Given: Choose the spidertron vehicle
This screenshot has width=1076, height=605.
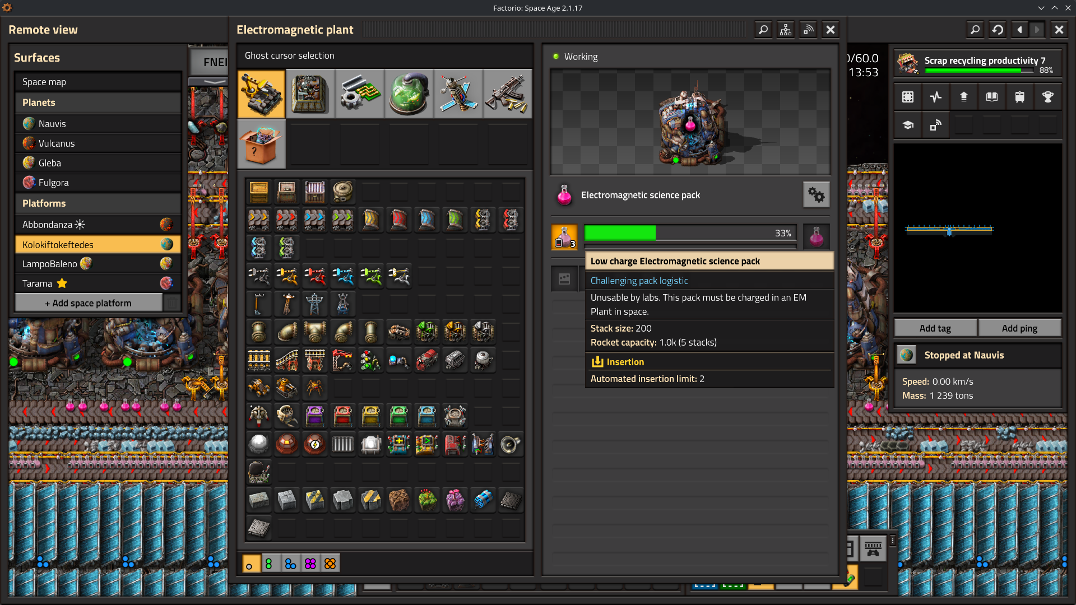Looking at the screenshot, I should 314,388.
